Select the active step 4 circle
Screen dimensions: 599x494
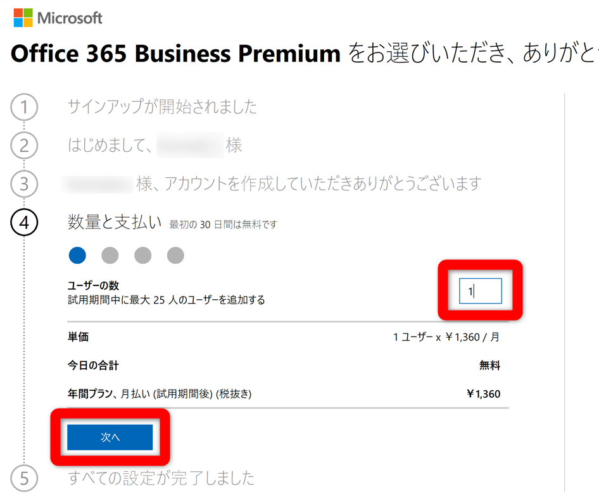click(24, 223)
